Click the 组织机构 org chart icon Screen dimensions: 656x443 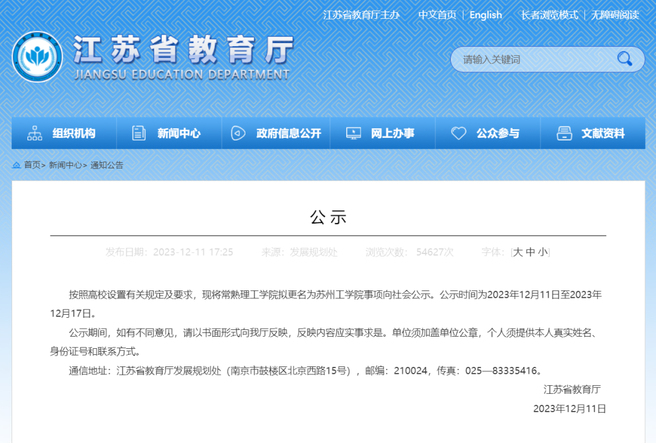point(35,133)
